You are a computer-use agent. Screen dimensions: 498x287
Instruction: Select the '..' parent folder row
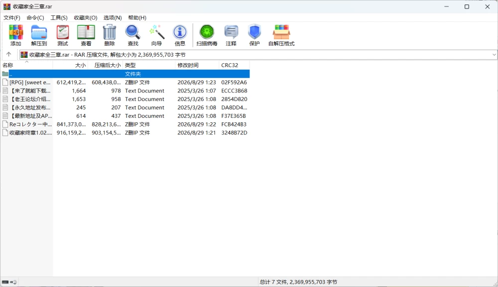pos(125,74)
